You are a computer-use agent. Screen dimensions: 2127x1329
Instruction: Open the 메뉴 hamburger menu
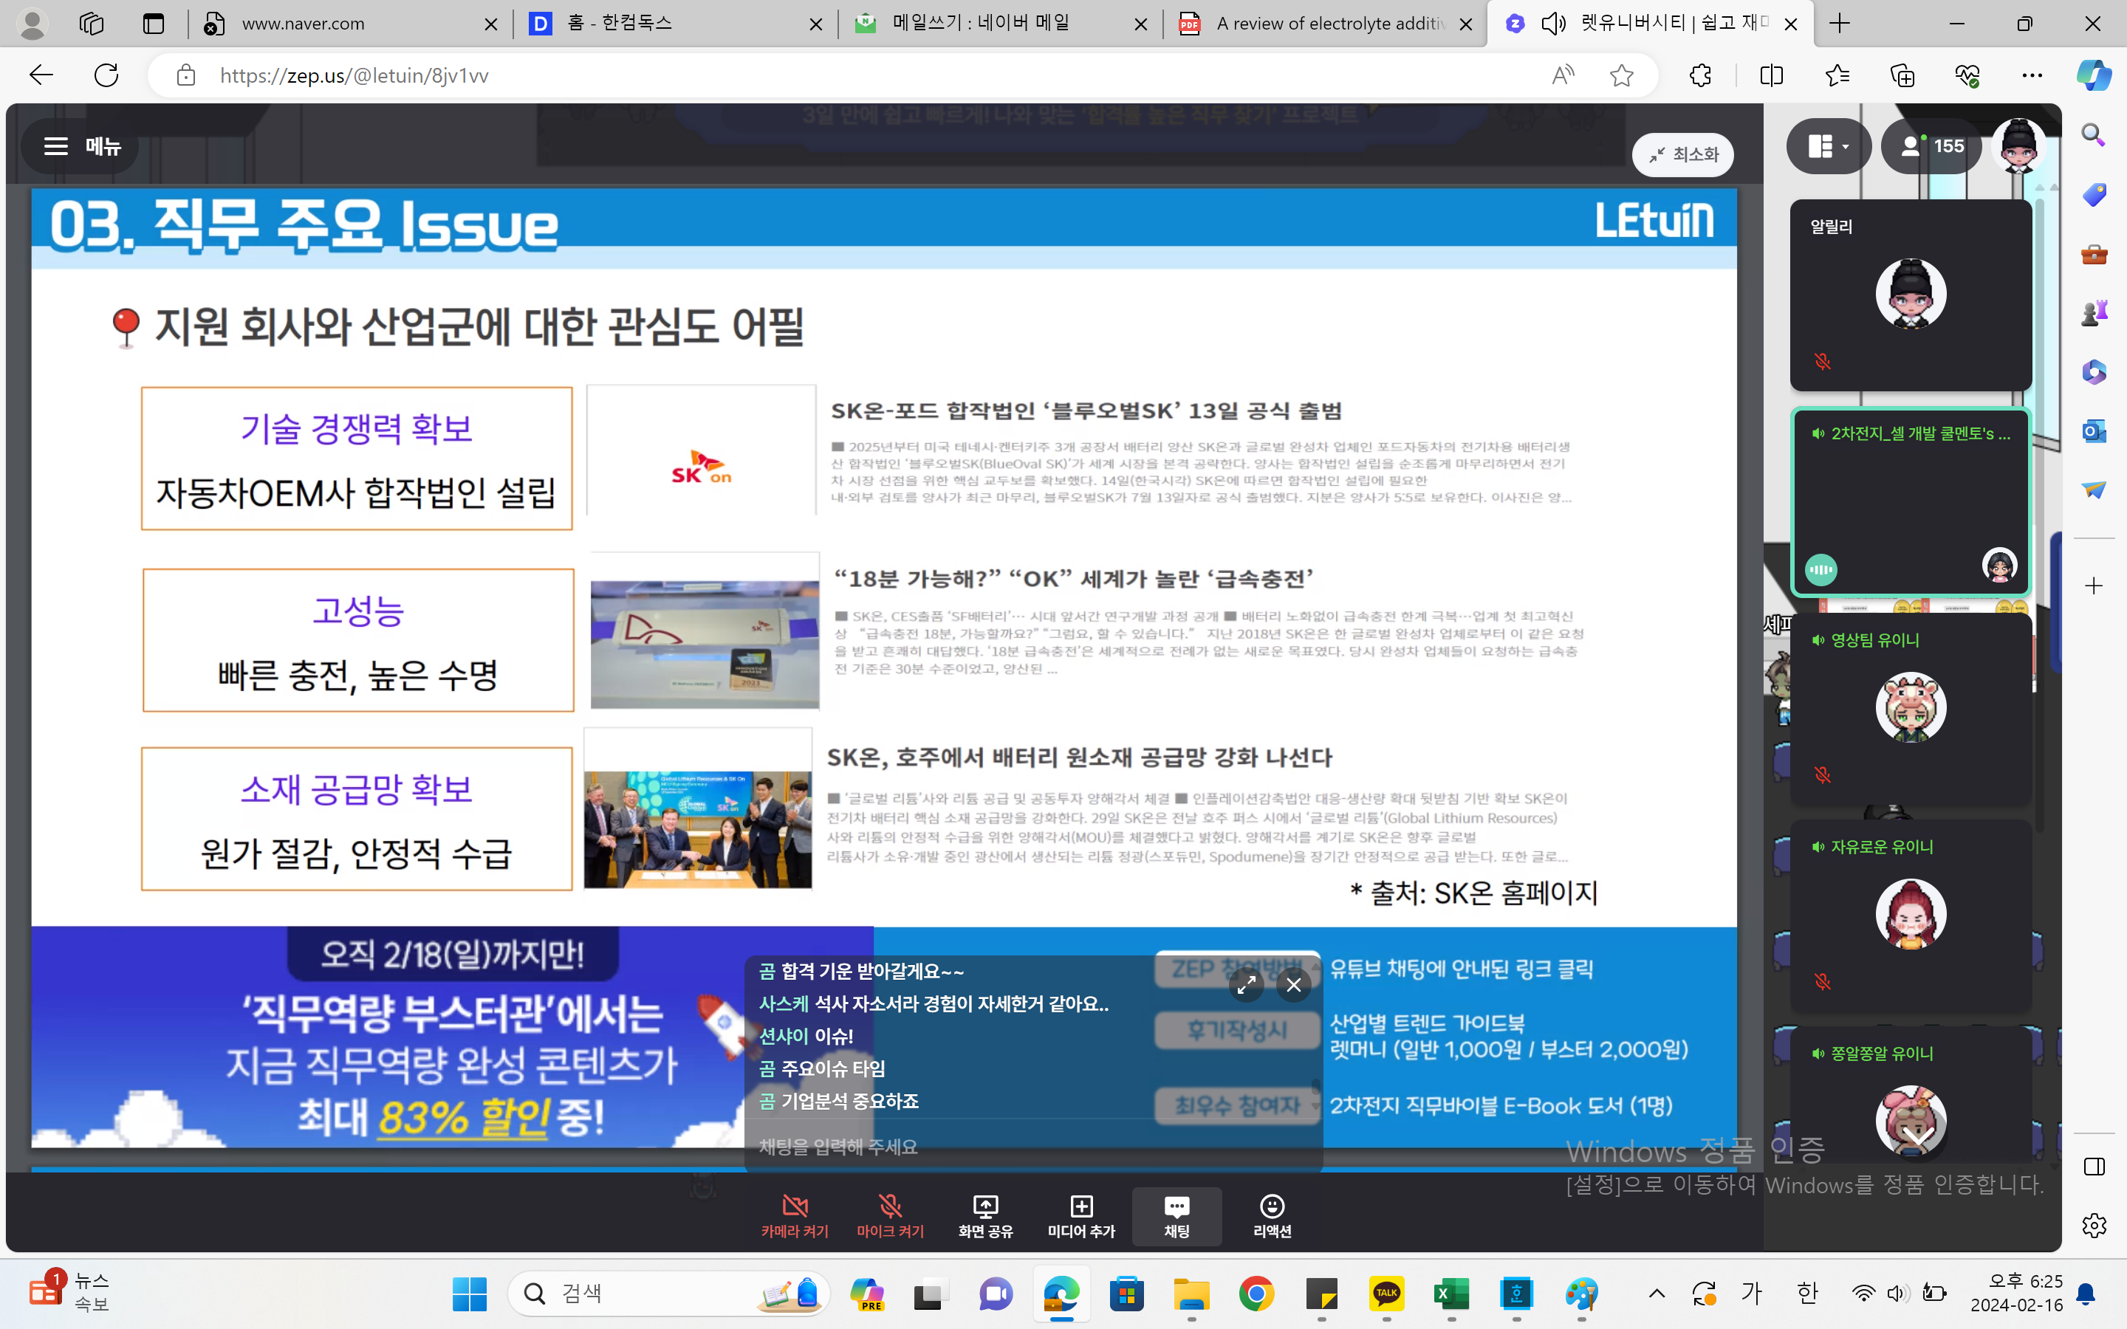pos(81,146)
